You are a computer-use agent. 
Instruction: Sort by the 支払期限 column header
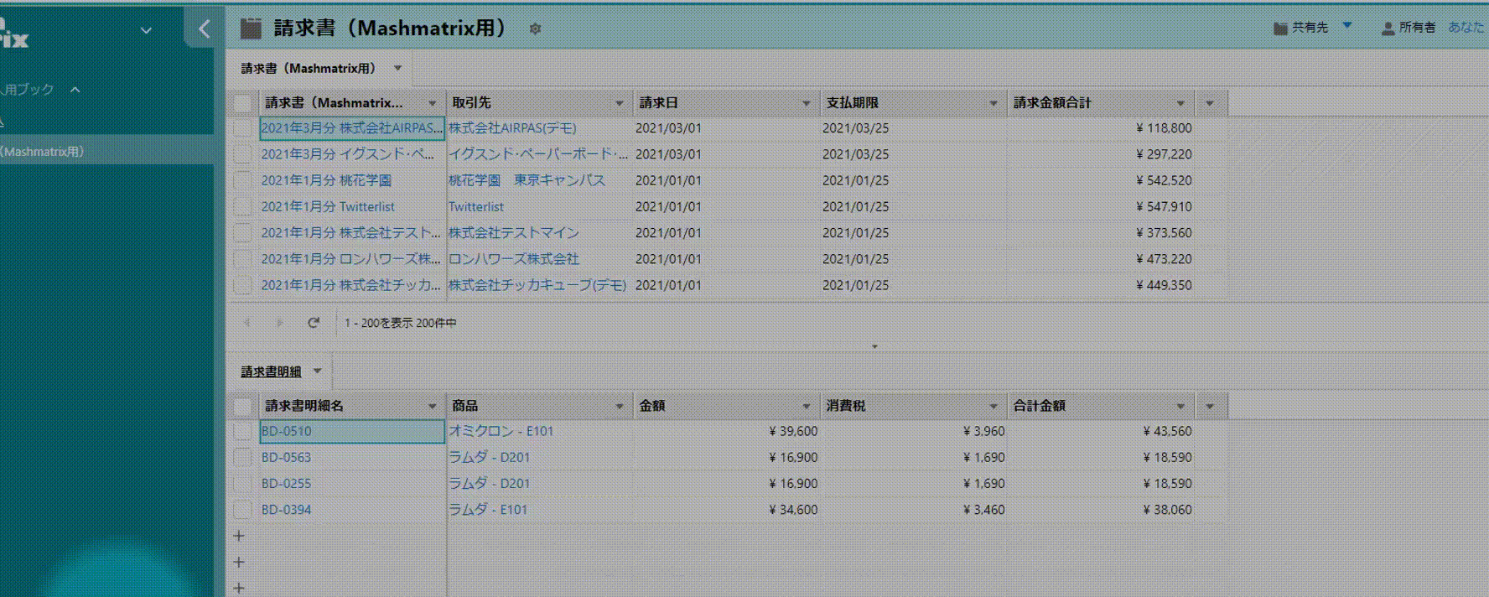coord(913,103)
